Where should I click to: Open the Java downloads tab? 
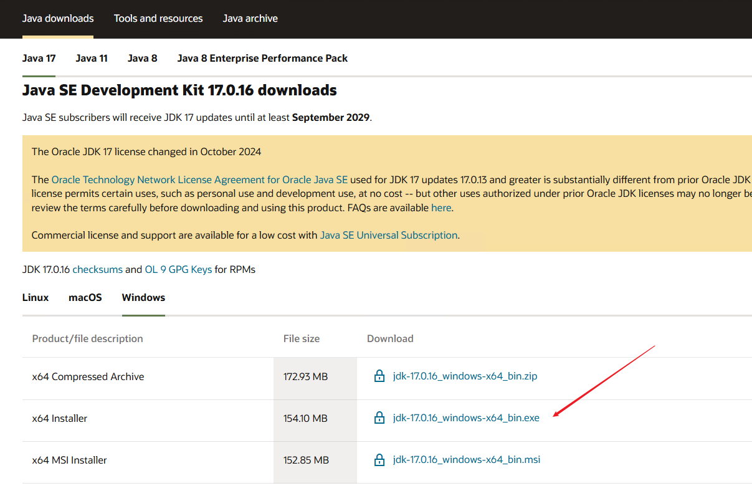click(58, 18)
